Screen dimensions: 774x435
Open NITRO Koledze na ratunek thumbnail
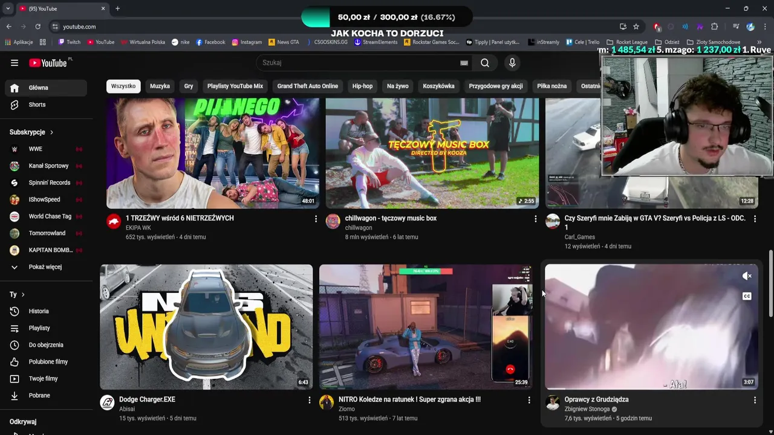(426, 327)
